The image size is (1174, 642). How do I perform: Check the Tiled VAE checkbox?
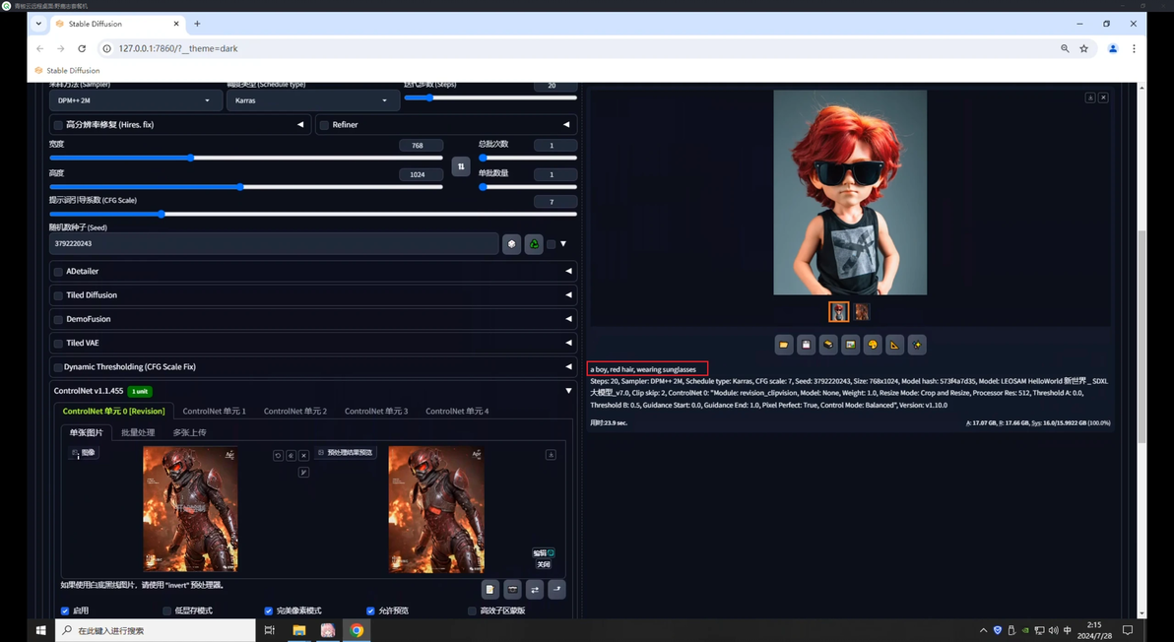click(58, 344)
